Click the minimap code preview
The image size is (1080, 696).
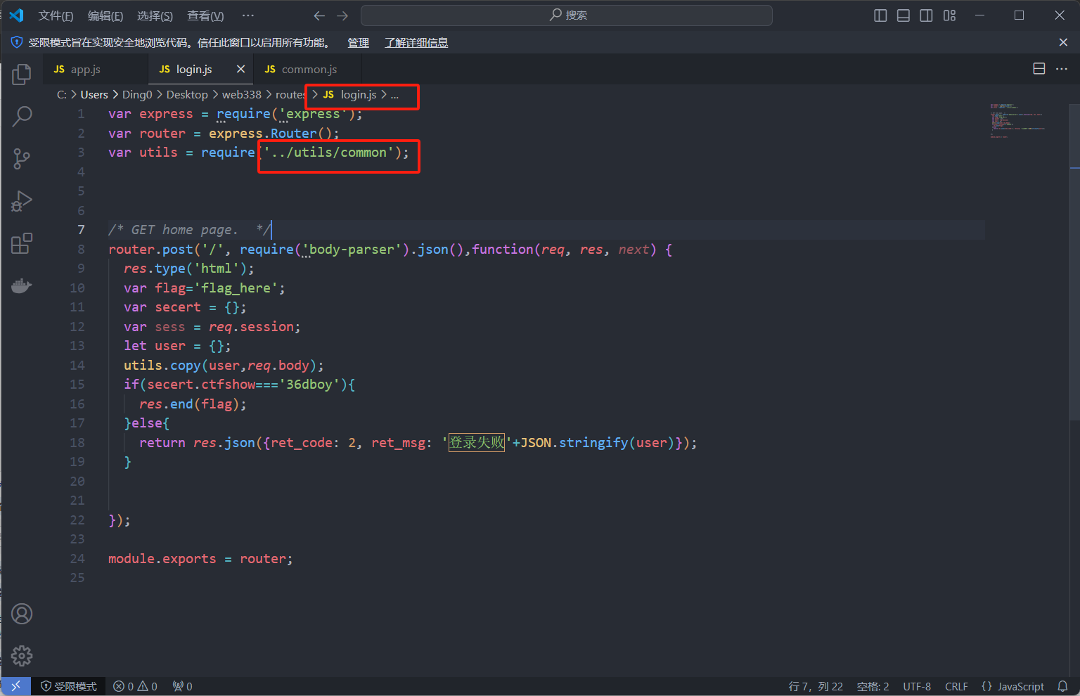[x=1017, y=120]
